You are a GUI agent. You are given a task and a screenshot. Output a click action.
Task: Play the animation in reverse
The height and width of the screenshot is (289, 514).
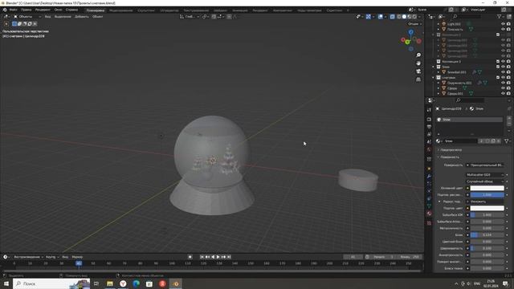click(x=213, y=257)
